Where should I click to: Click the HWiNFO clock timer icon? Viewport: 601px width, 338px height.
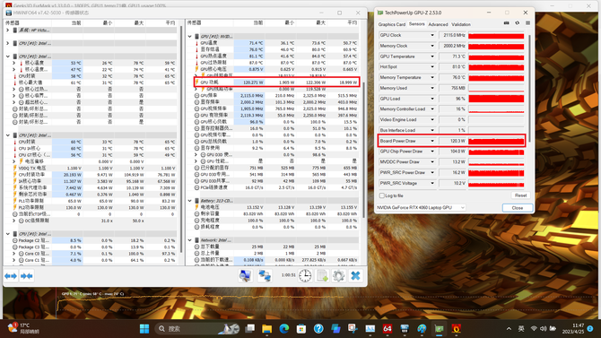(305, 275)
